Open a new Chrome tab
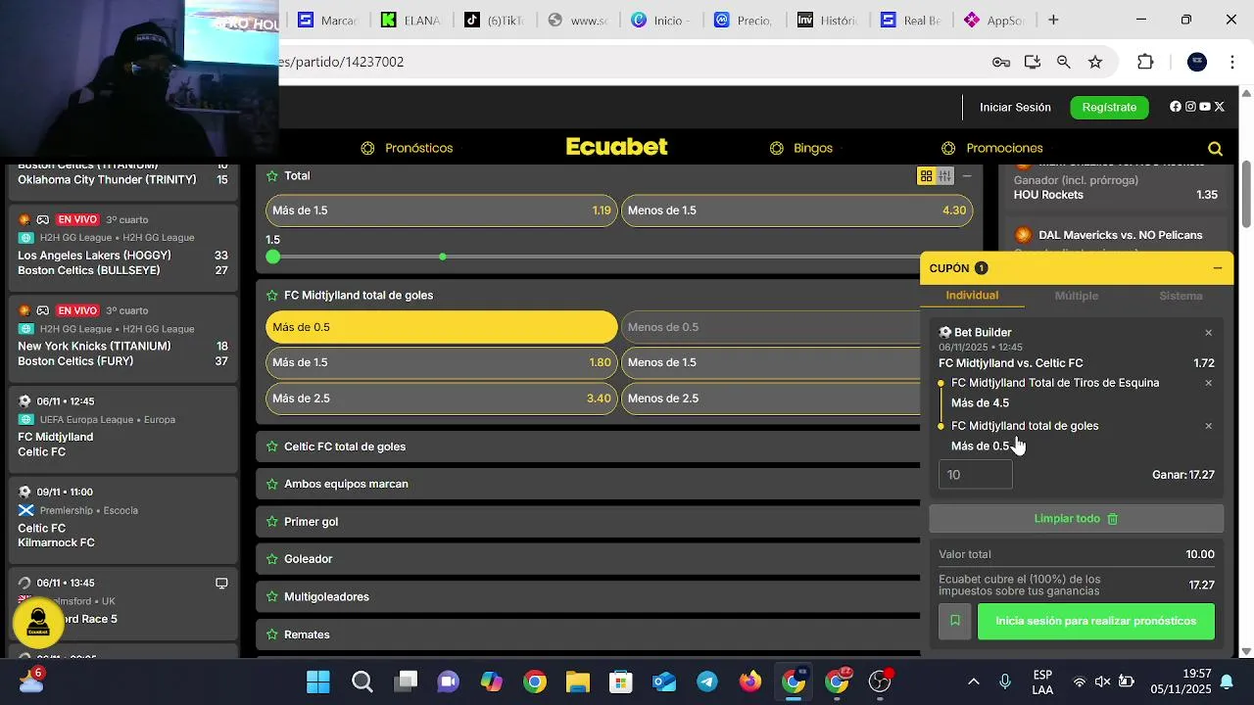The width and height of the screenshot is (1254, 705). click(1053, 20)
